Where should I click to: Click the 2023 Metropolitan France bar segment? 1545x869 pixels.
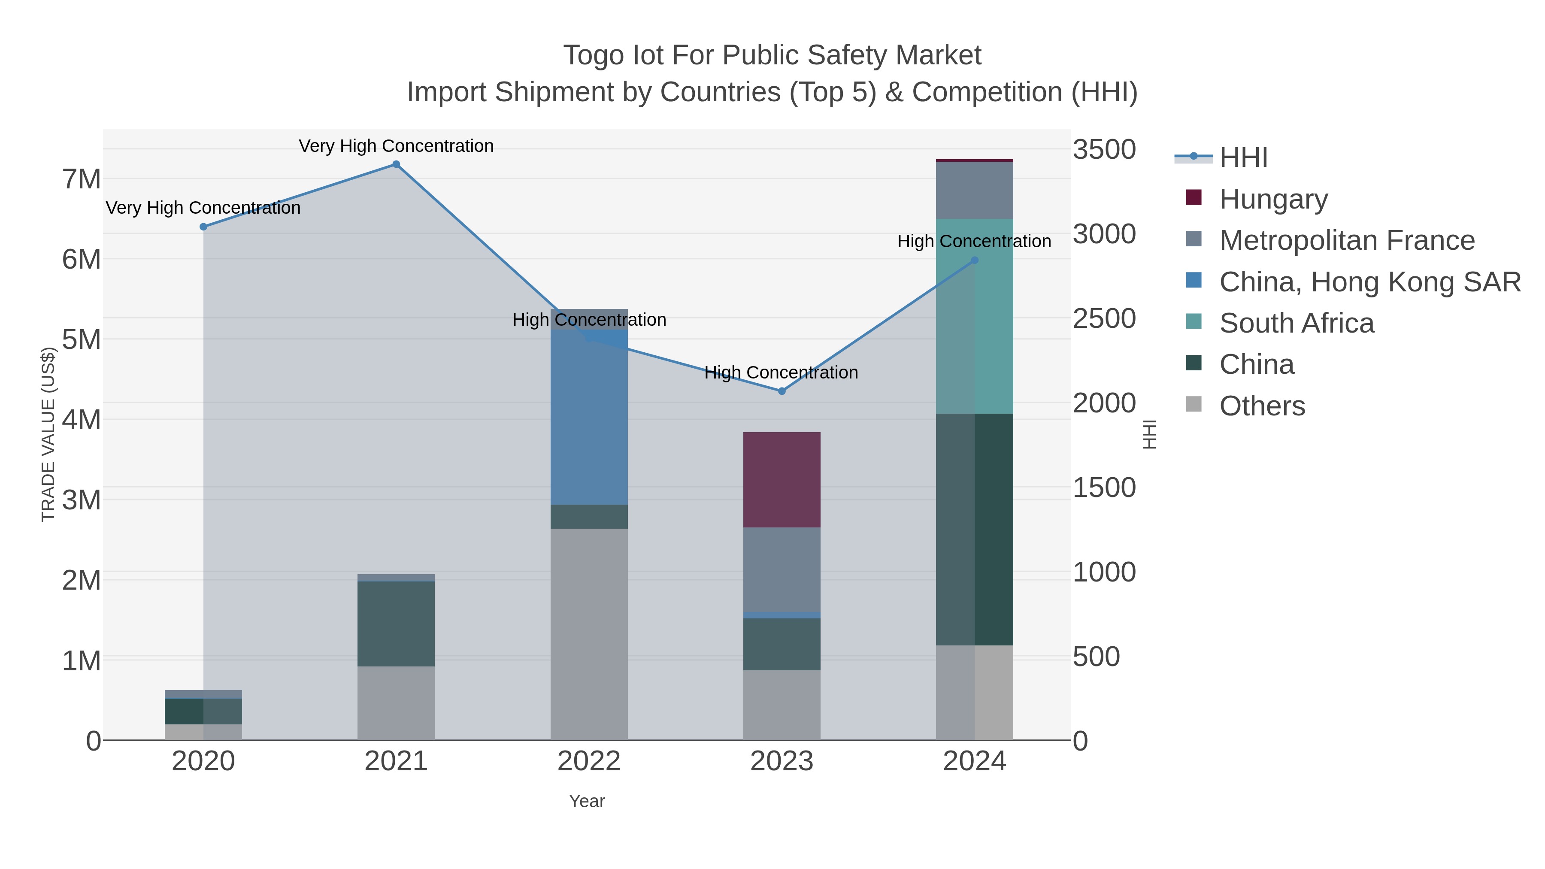pos(782,570)
